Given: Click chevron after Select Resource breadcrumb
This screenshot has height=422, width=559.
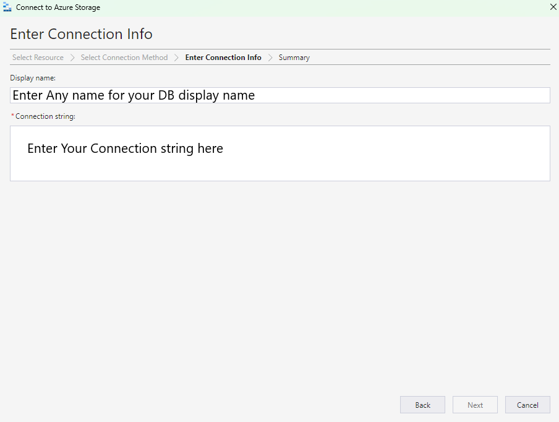Looking at the screenshot, I should 72,58.
